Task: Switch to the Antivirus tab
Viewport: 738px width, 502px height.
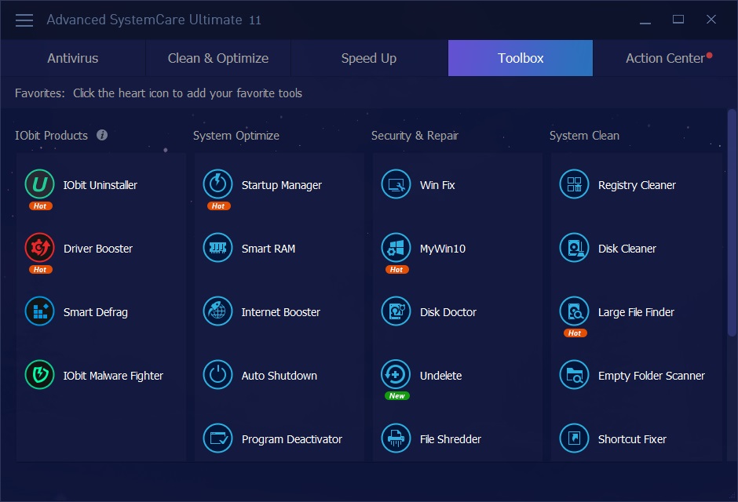Action: coord(73,58)
